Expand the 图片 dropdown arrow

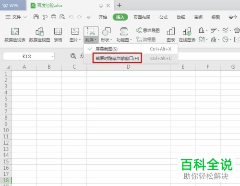(80, 39)
